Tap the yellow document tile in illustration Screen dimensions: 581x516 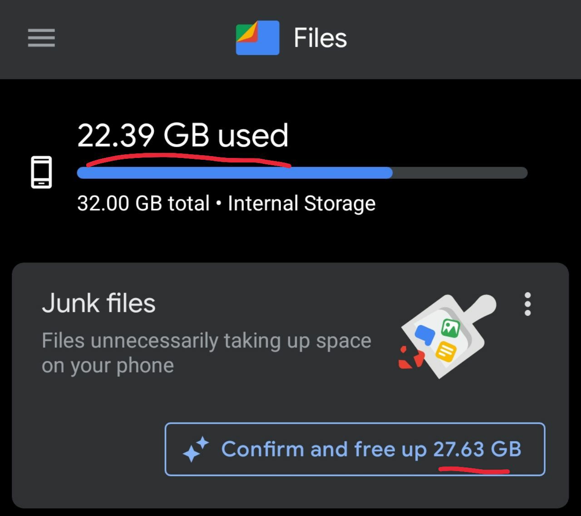(447, 351)
